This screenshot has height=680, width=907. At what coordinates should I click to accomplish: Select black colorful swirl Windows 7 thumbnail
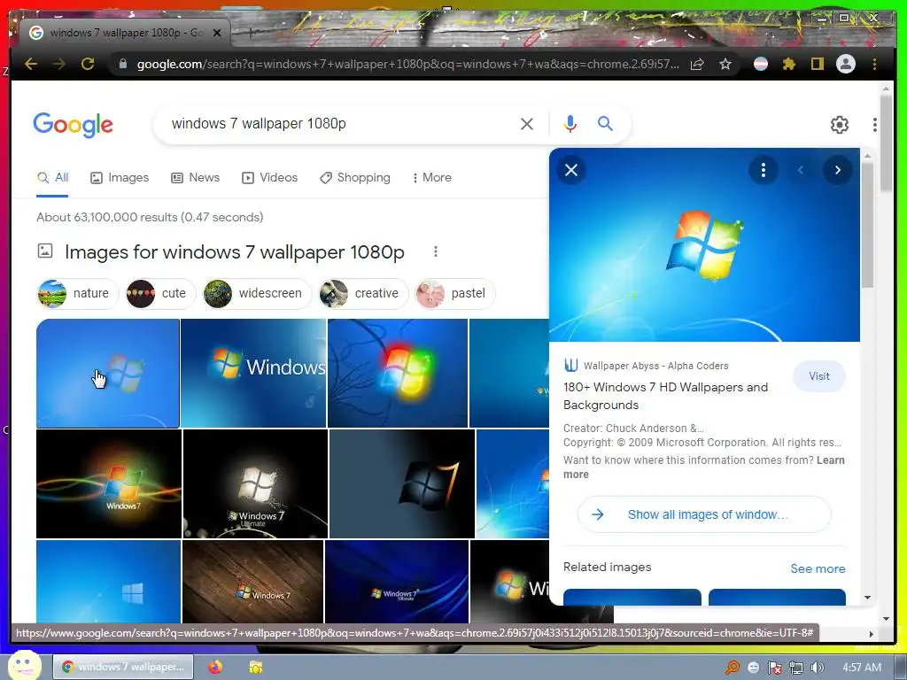tap(109, 484)
